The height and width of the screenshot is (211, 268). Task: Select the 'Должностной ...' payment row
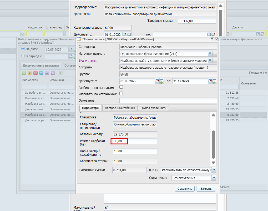click(48, 109)
